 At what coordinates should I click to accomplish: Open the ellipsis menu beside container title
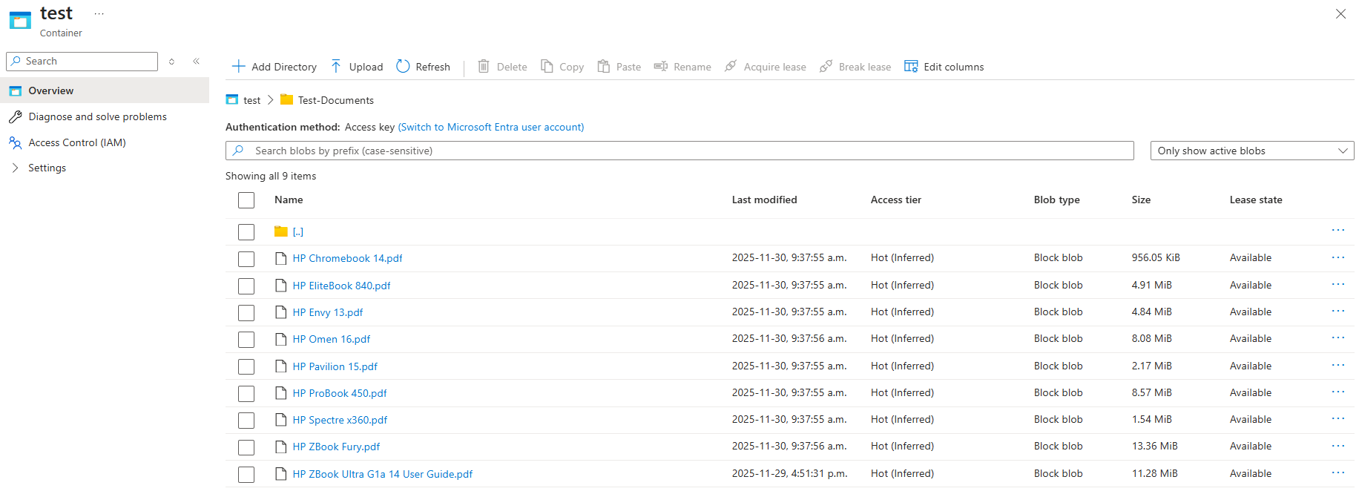(x=99, y=14)
